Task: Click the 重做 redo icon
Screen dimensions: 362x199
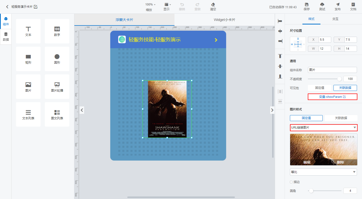Action: click(x=198, y=4)
